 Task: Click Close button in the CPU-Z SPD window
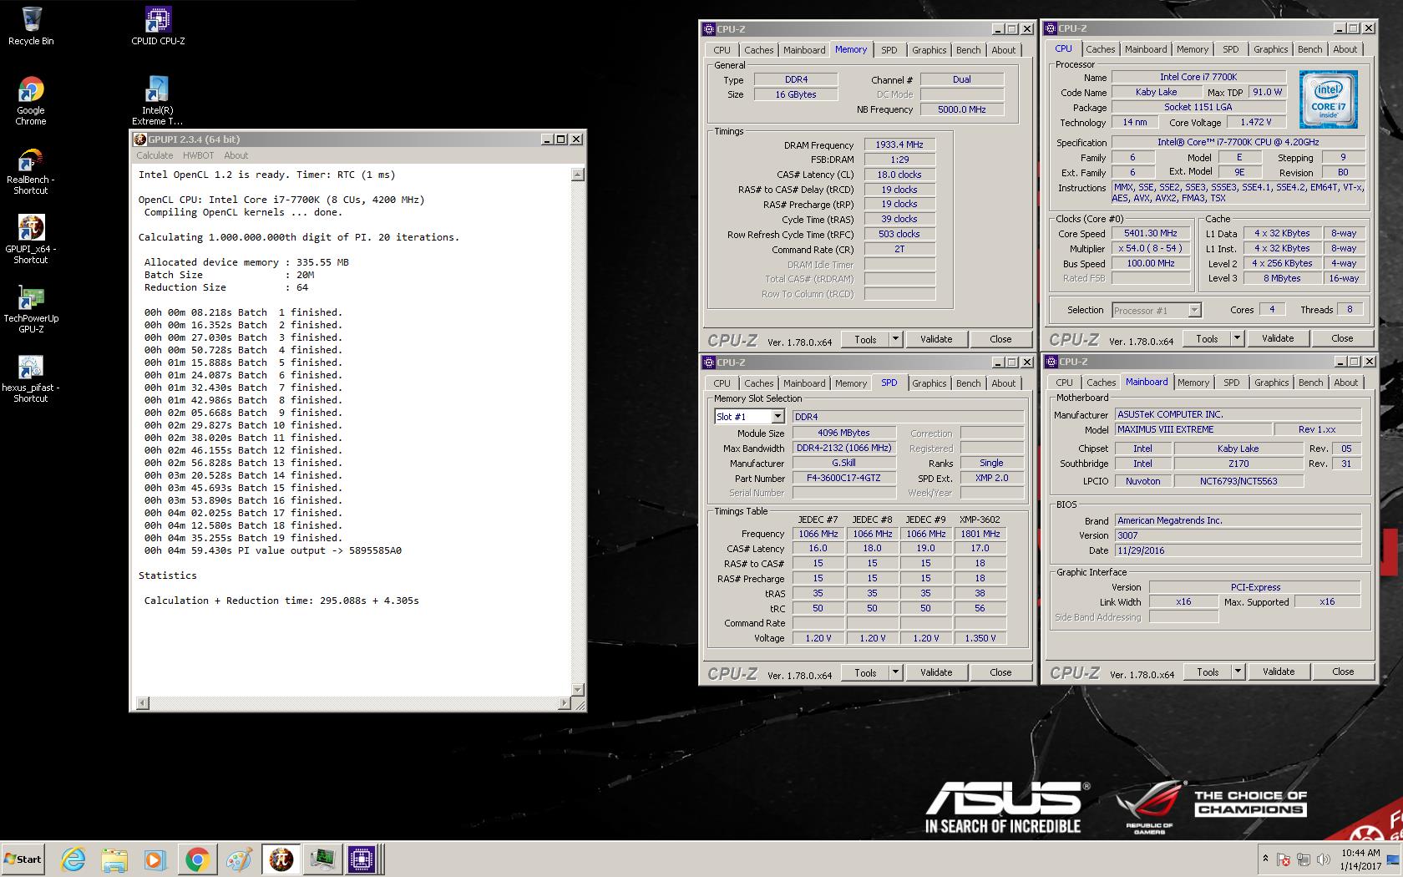pos(1000,672)
